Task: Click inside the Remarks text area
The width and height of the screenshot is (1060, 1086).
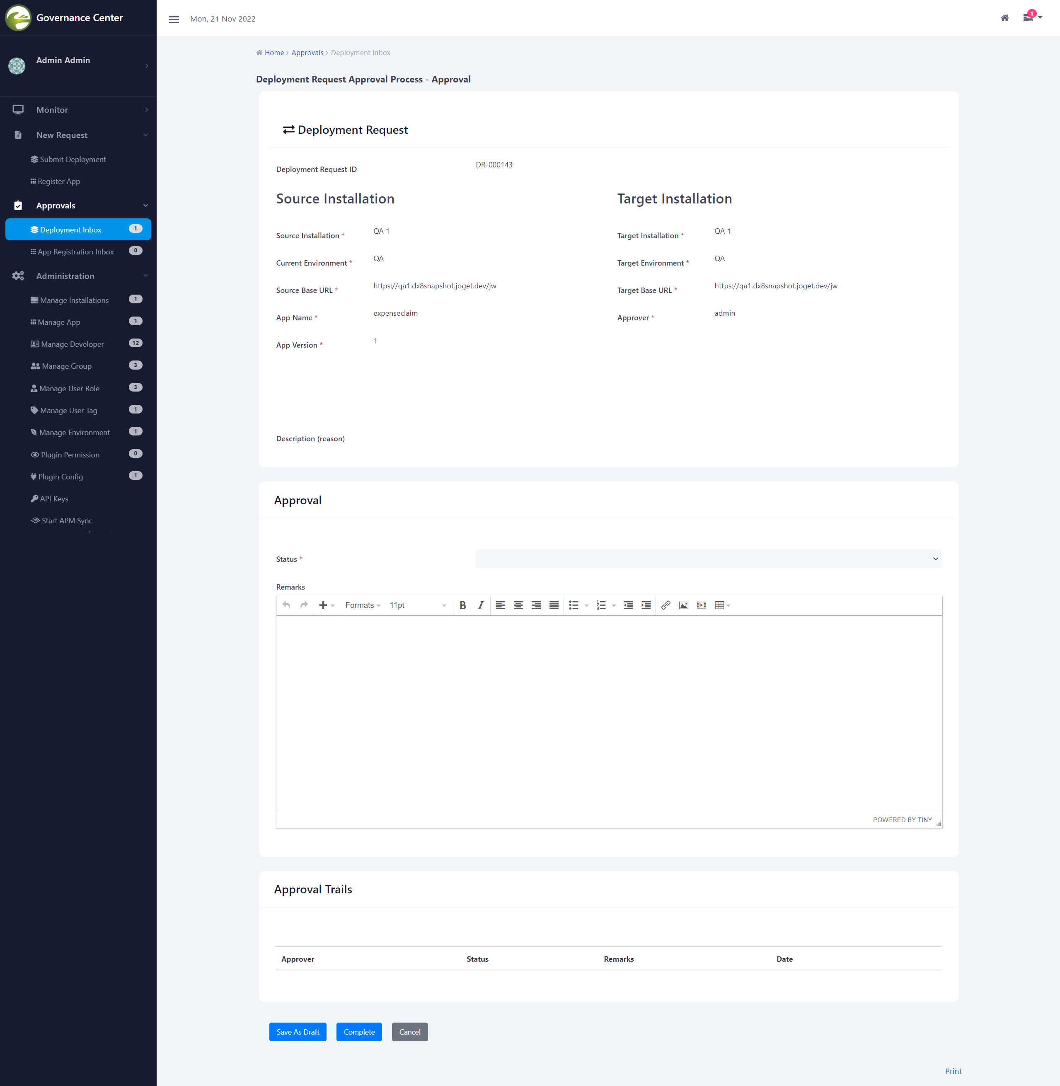Action: pyautogui.click(x=608, y=713)
